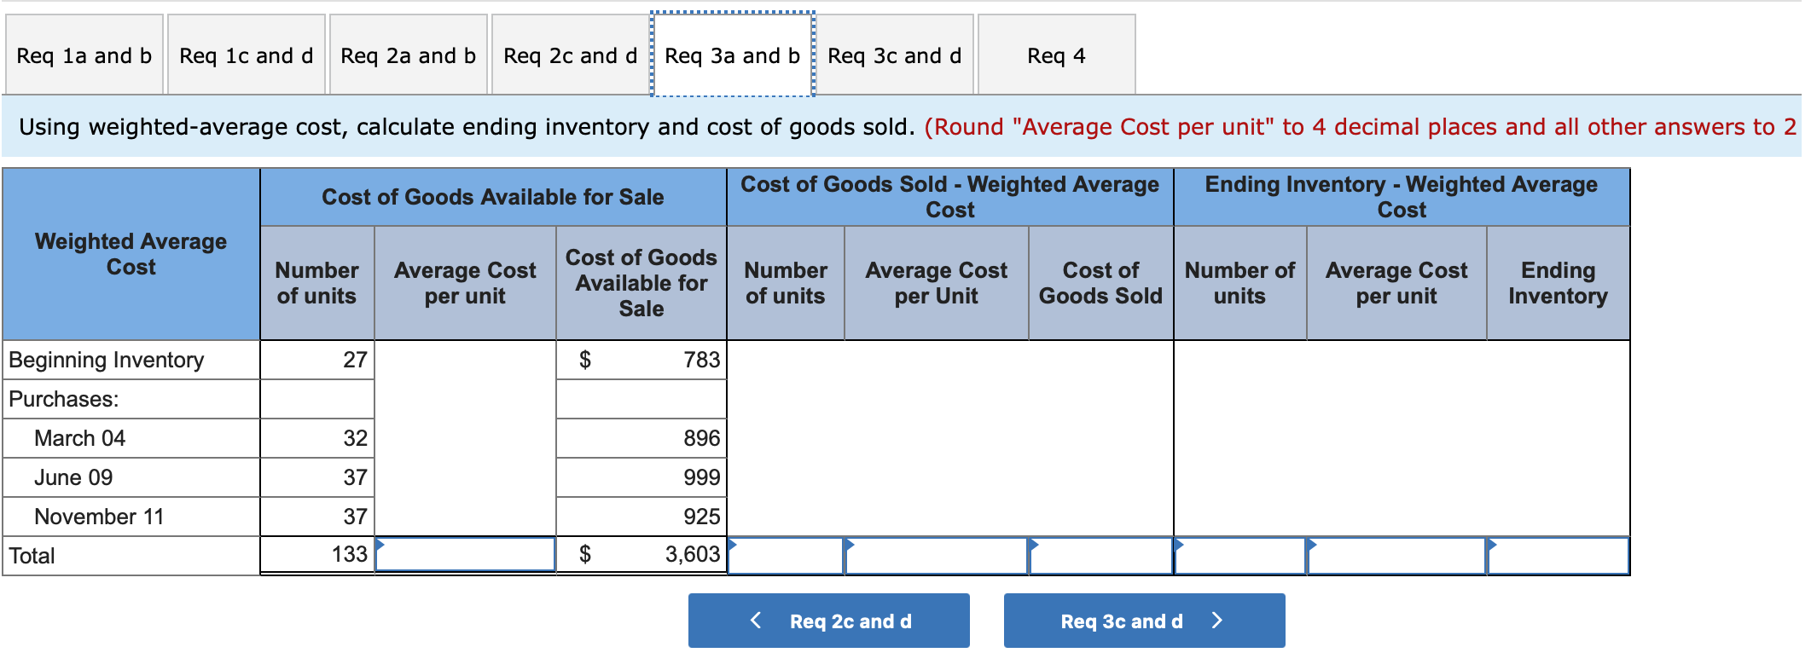Viewport: 1817px width, 670px height.
Task: Go to Req 2c and d tab
Action: point(570,55)
